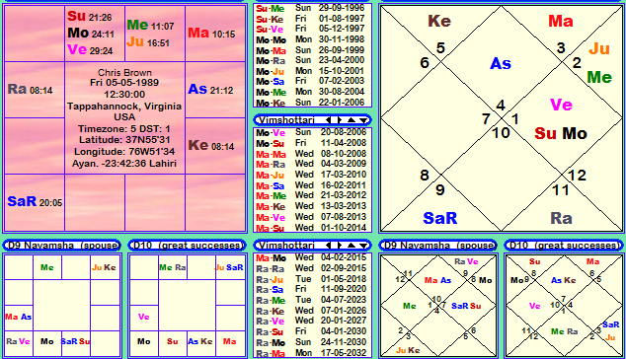Click up triangle on bottom Vimshottari header

tap(351, 246)
